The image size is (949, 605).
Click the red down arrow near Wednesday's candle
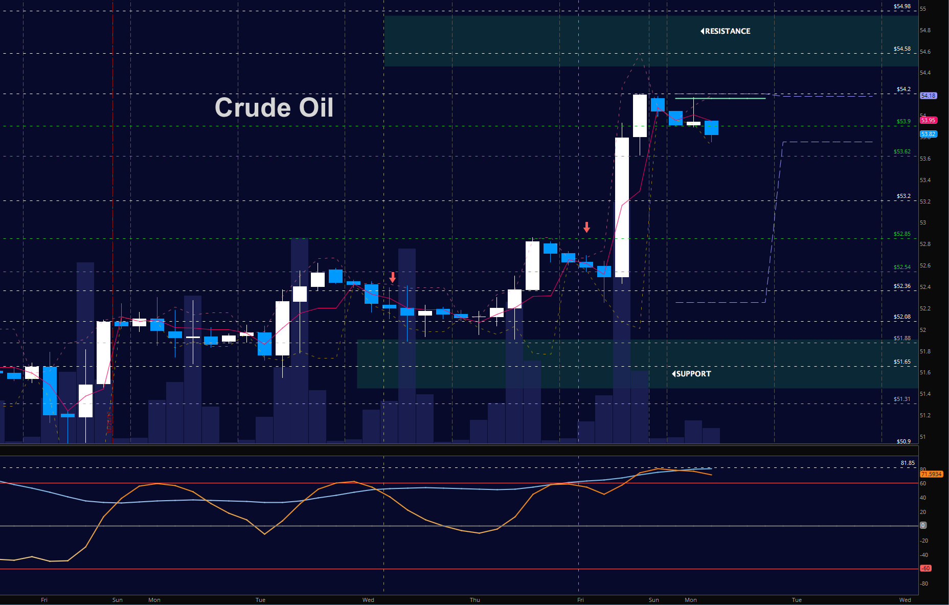(392, 278)
